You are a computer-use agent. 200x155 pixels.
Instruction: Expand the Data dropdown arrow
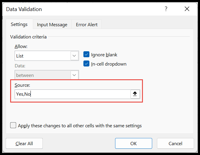(x=74, y=75)
